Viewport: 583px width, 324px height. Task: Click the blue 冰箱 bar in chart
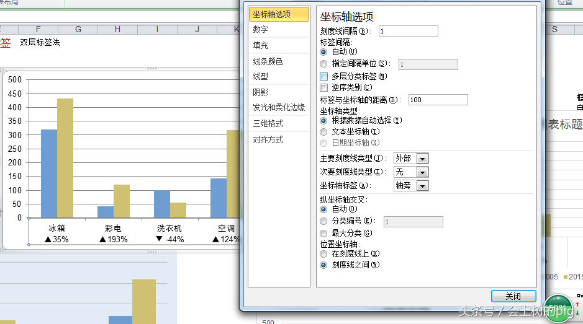pos(49,173)
